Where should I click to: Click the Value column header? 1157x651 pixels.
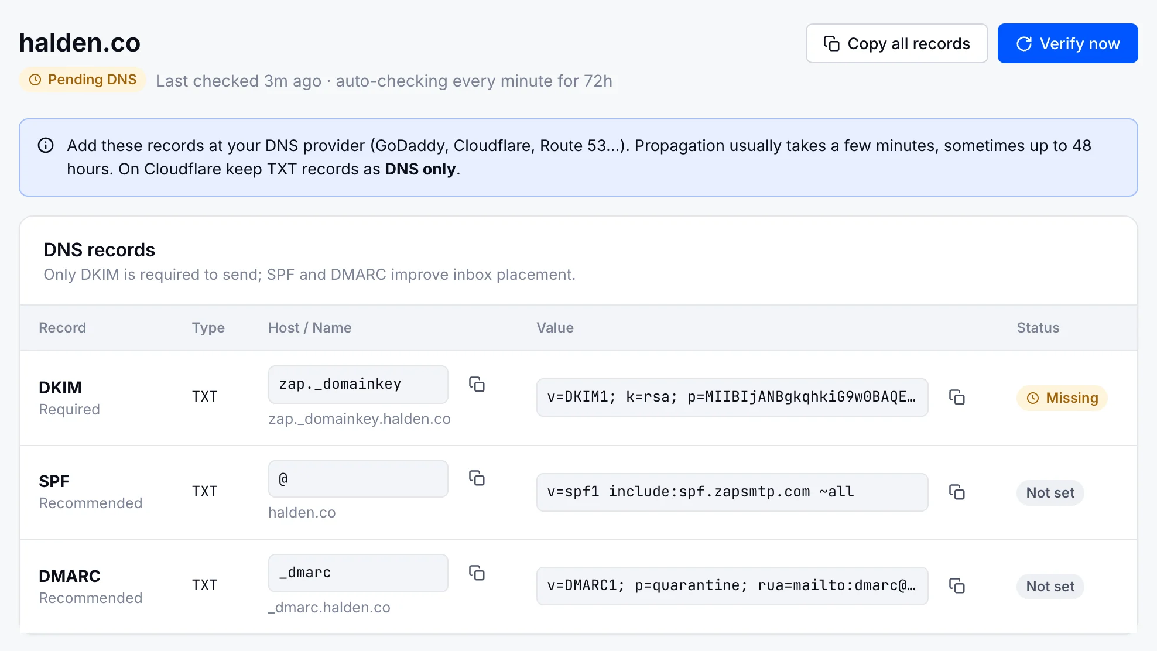click(555, 328)
